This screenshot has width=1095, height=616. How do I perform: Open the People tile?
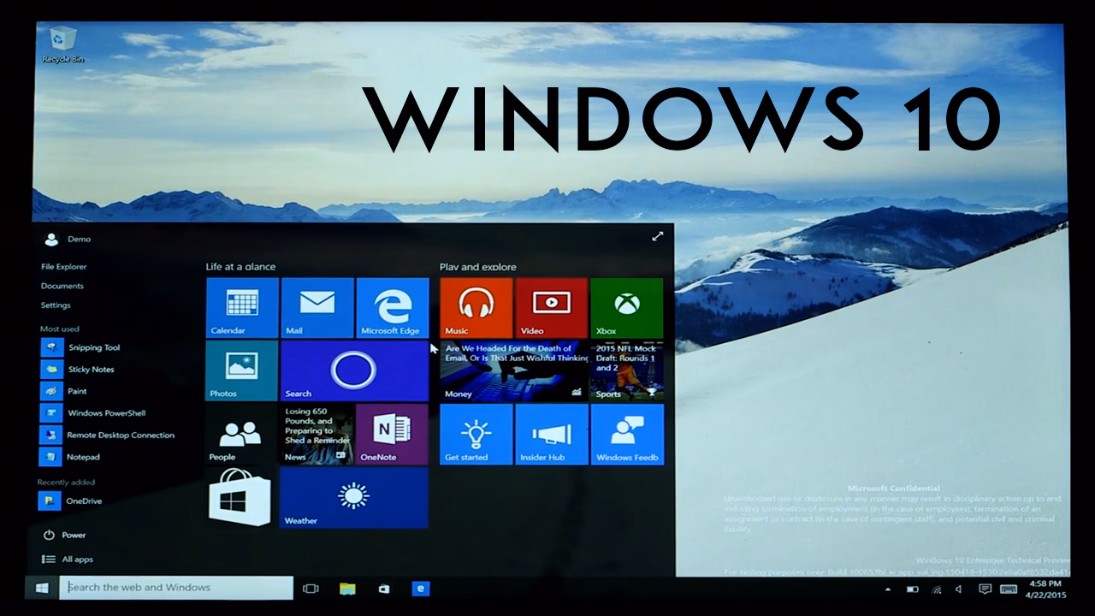tap(241, 435)
